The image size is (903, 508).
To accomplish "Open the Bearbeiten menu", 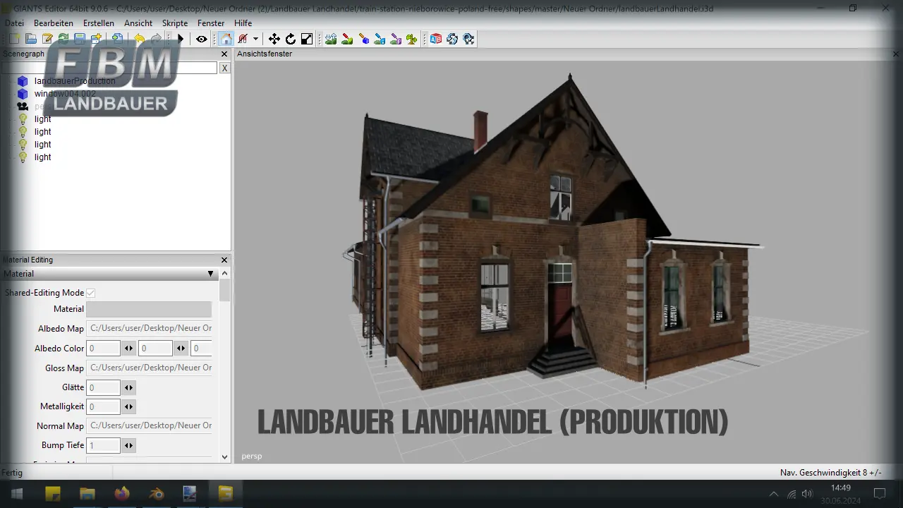I will click(x=54, y=23).
